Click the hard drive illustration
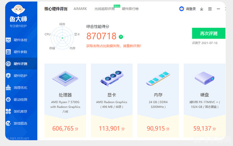The height and width of the screenshot is (146, 233). tap(205, 78)
